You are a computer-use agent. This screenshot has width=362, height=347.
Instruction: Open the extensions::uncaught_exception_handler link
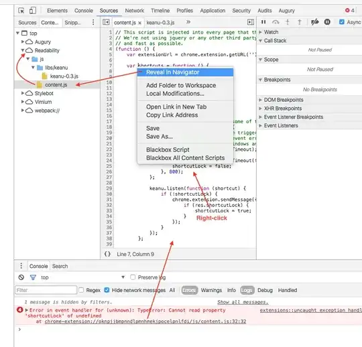(x=311, y=310)
